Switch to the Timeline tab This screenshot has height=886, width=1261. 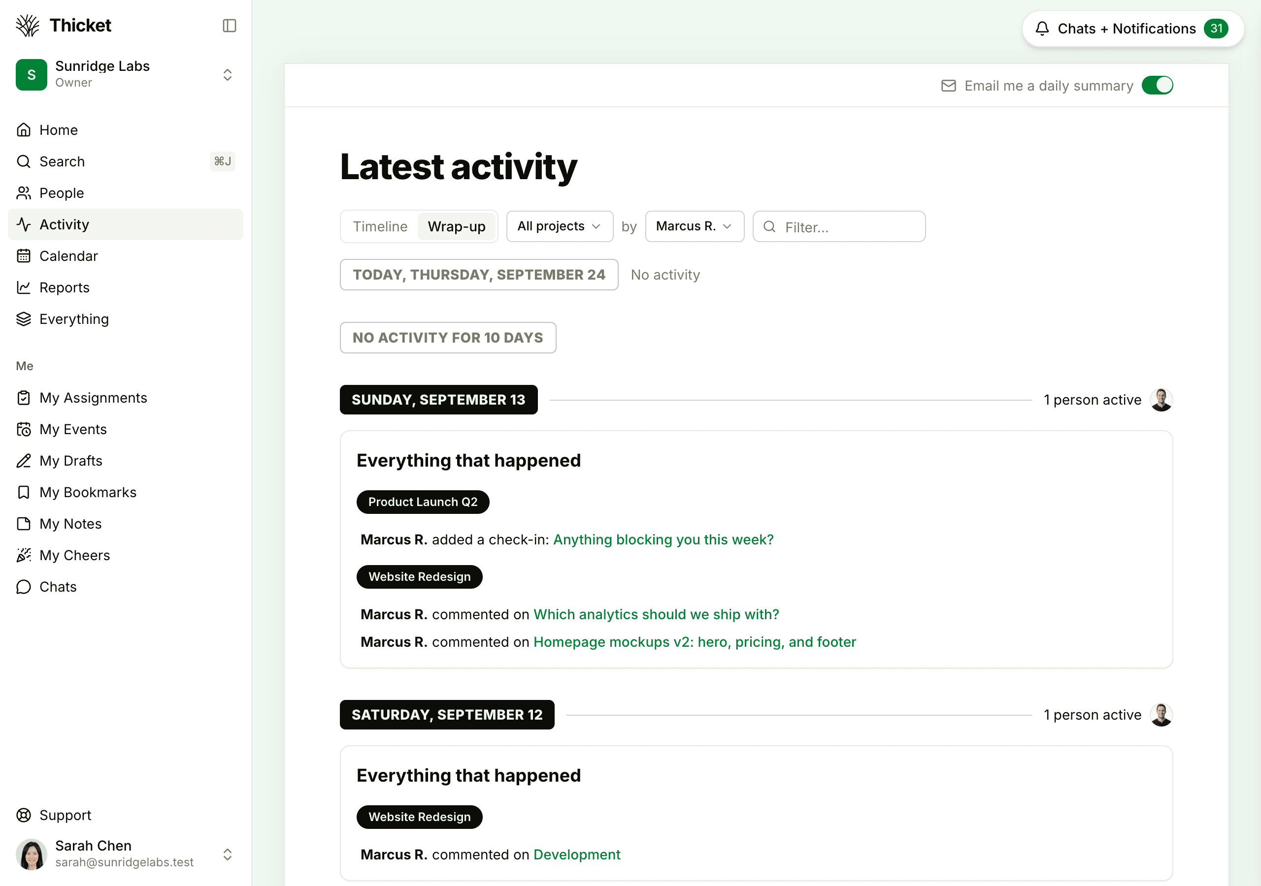(x=380, y=227)
